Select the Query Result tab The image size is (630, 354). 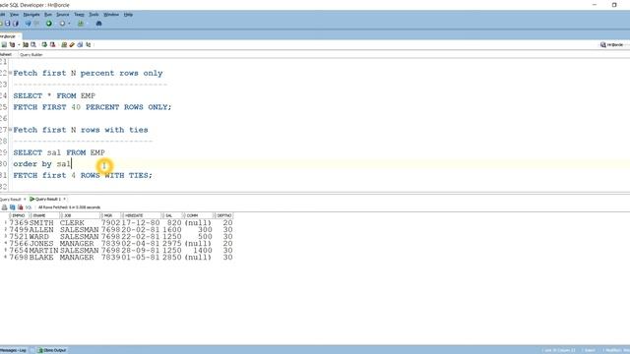(10, 199)
